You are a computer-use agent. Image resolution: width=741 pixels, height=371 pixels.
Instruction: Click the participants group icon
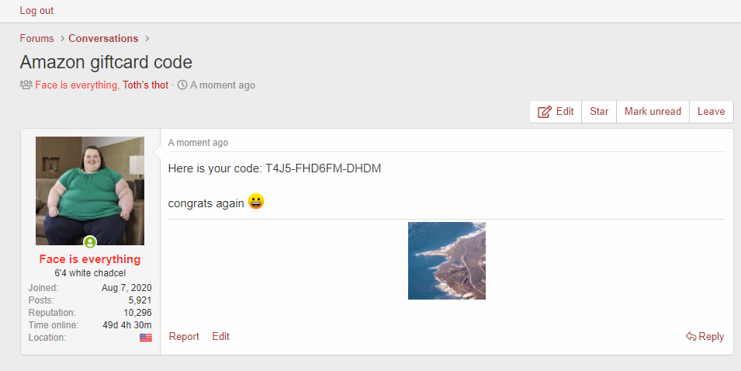(x=26, y=85)
